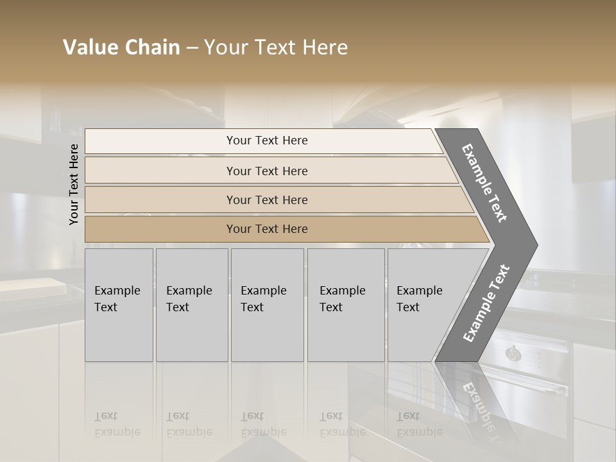Click the vertical 'Your Text Here' label
The width and height of the screenshot is (616, 462).
[x=74, y=184]
